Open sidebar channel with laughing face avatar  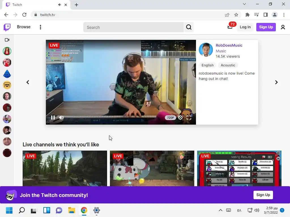tap(7, 142)
